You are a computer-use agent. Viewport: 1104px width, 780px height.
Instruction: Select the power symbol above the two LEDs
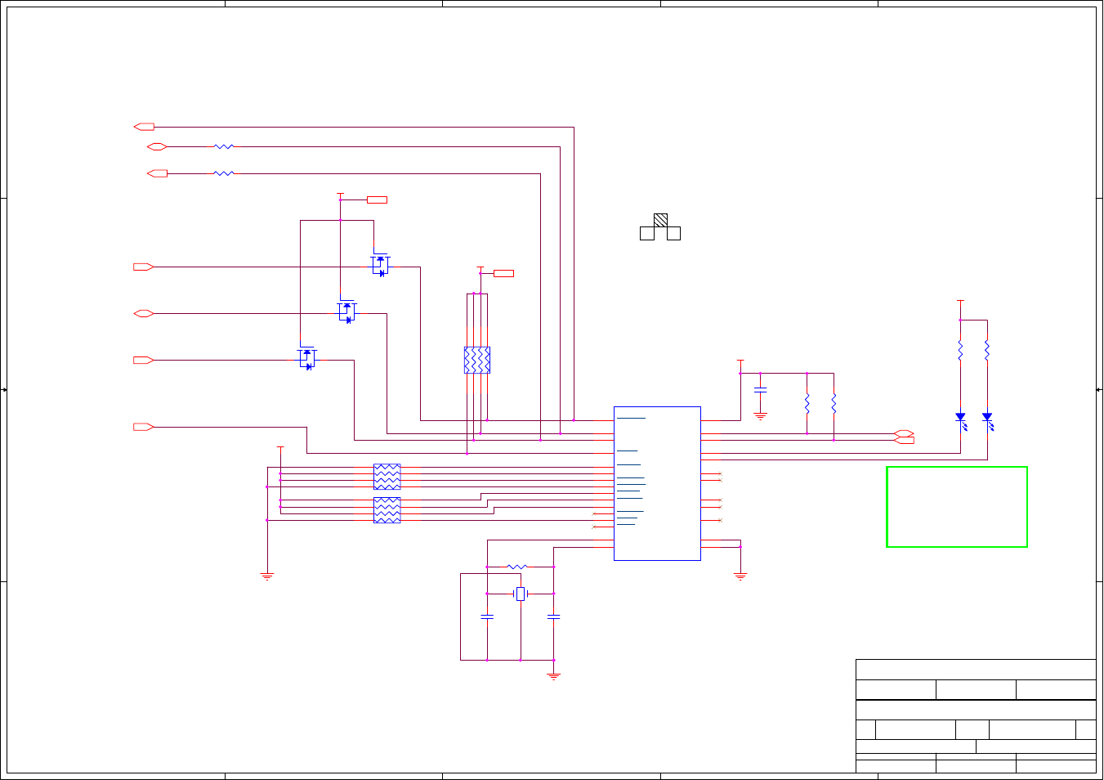pyautogui.click(x=961, y=303)
